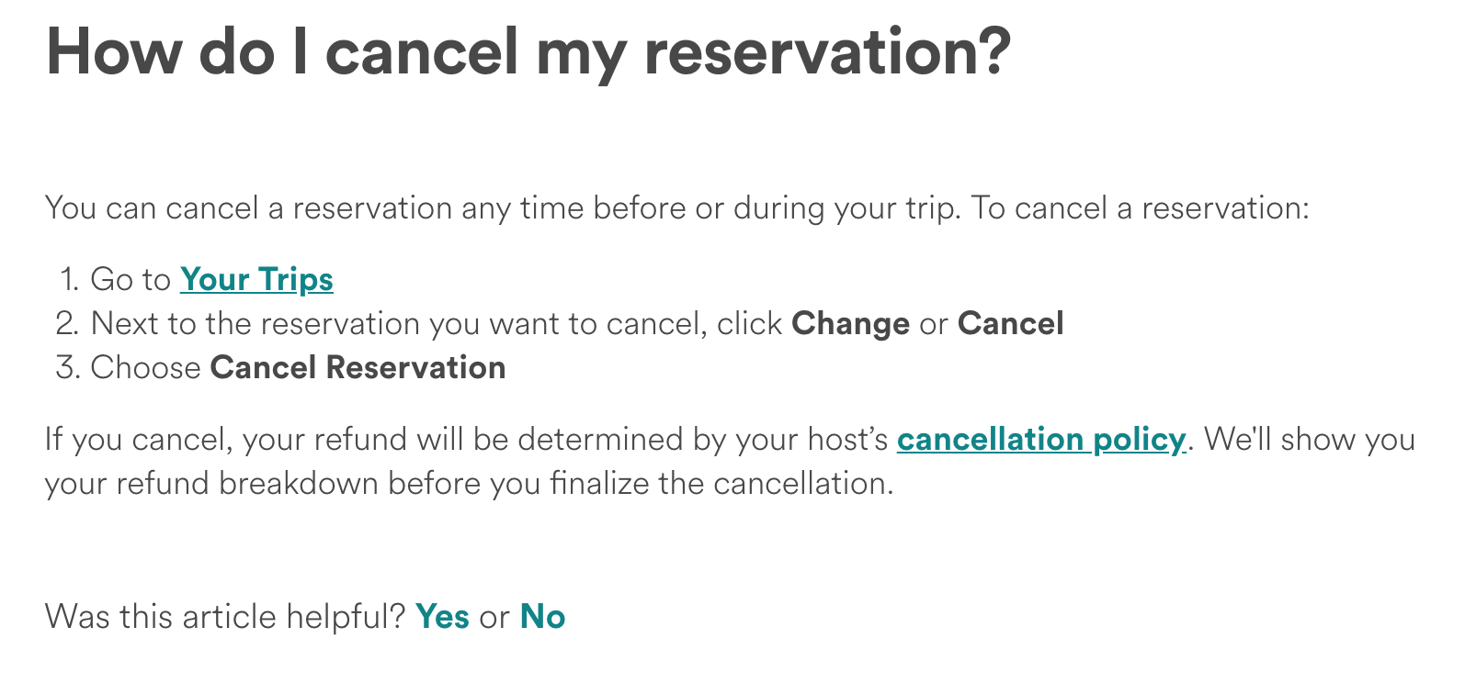Click the list number "1."
The image size is (1465, 683).
coord(70,279)
